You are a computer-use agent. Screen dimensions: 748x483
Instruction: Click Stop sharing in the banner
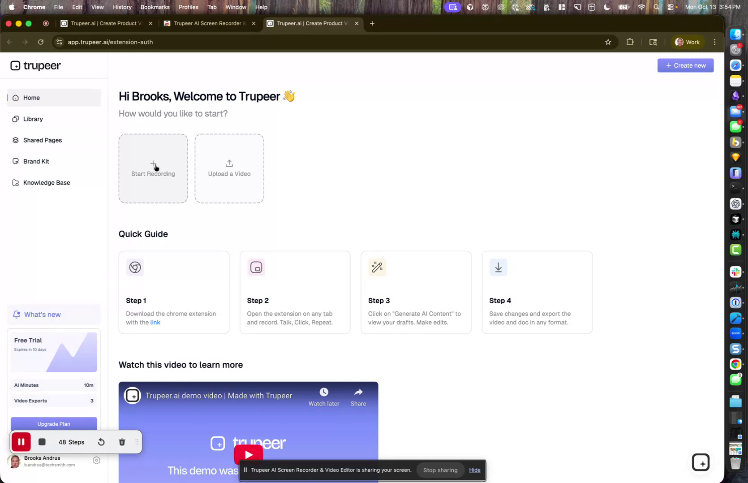point(439,470)
